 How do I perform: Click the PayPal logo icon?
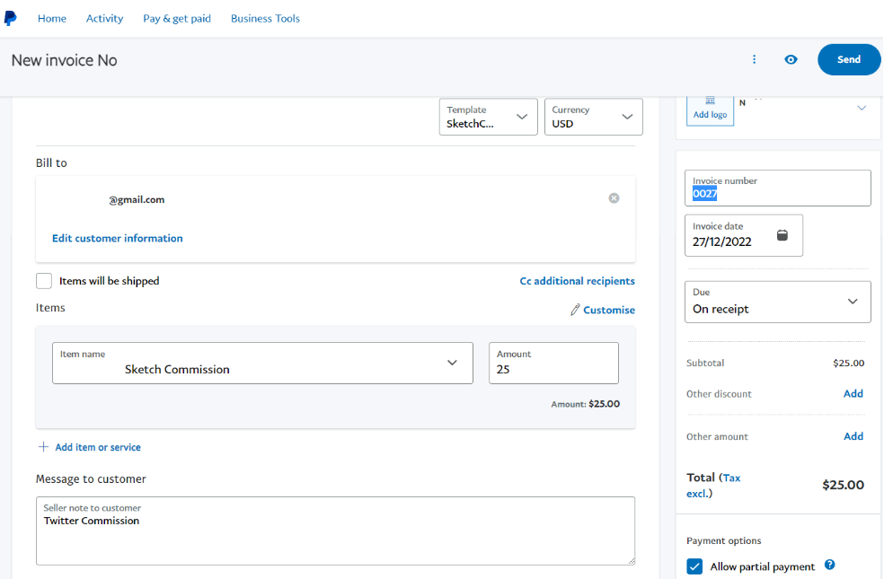point(10,18)
